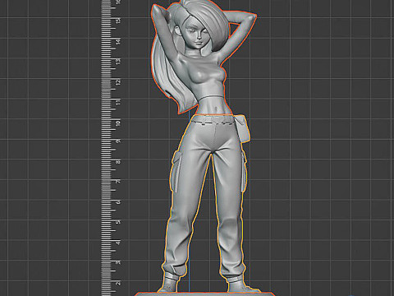Click the ruler mark labeled 10
Viewport: 394px width, 296px height.
pyautogui.click(x=118, y=123)
